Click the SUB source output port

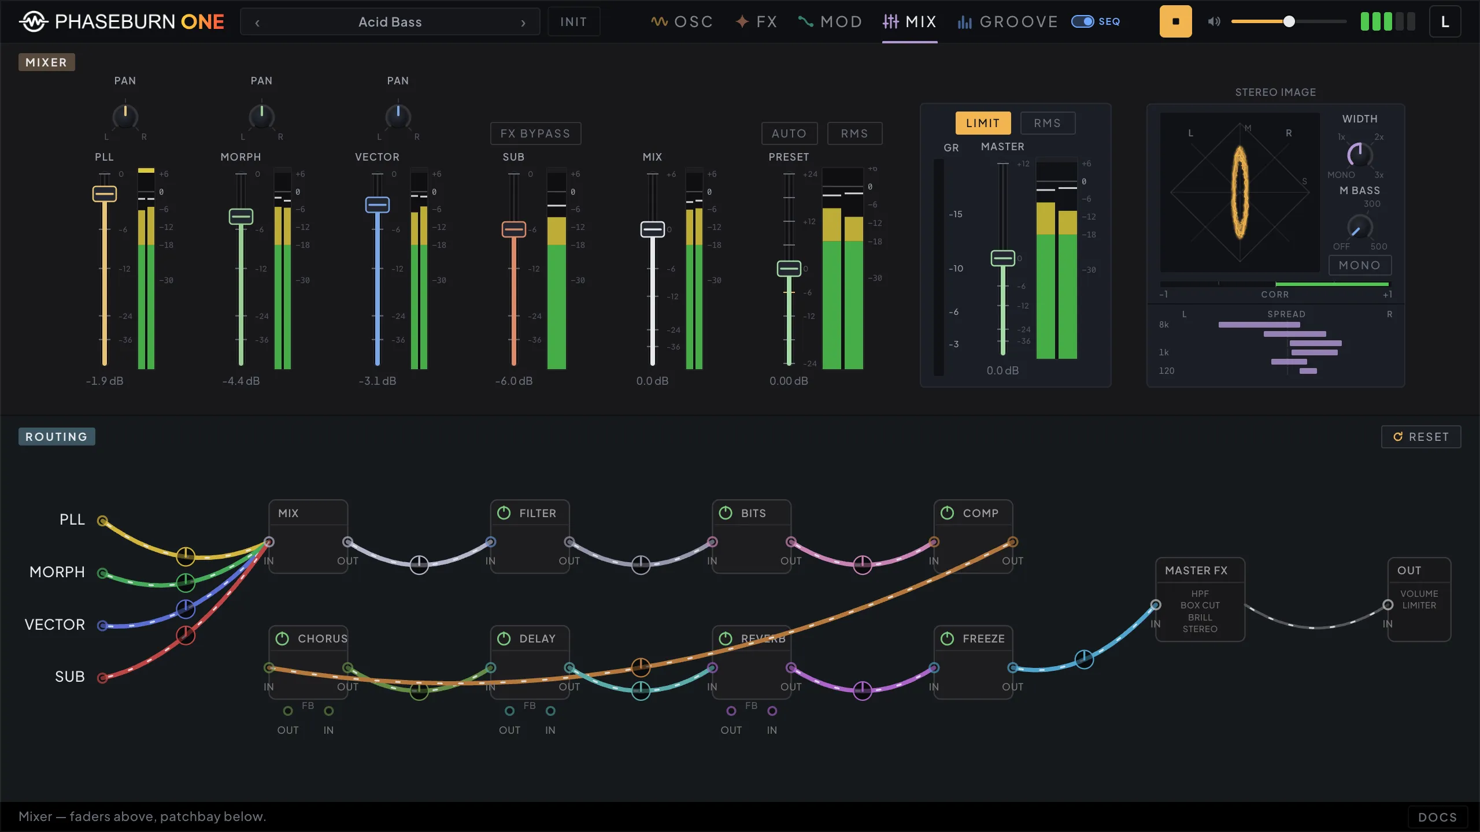[102, 678]
